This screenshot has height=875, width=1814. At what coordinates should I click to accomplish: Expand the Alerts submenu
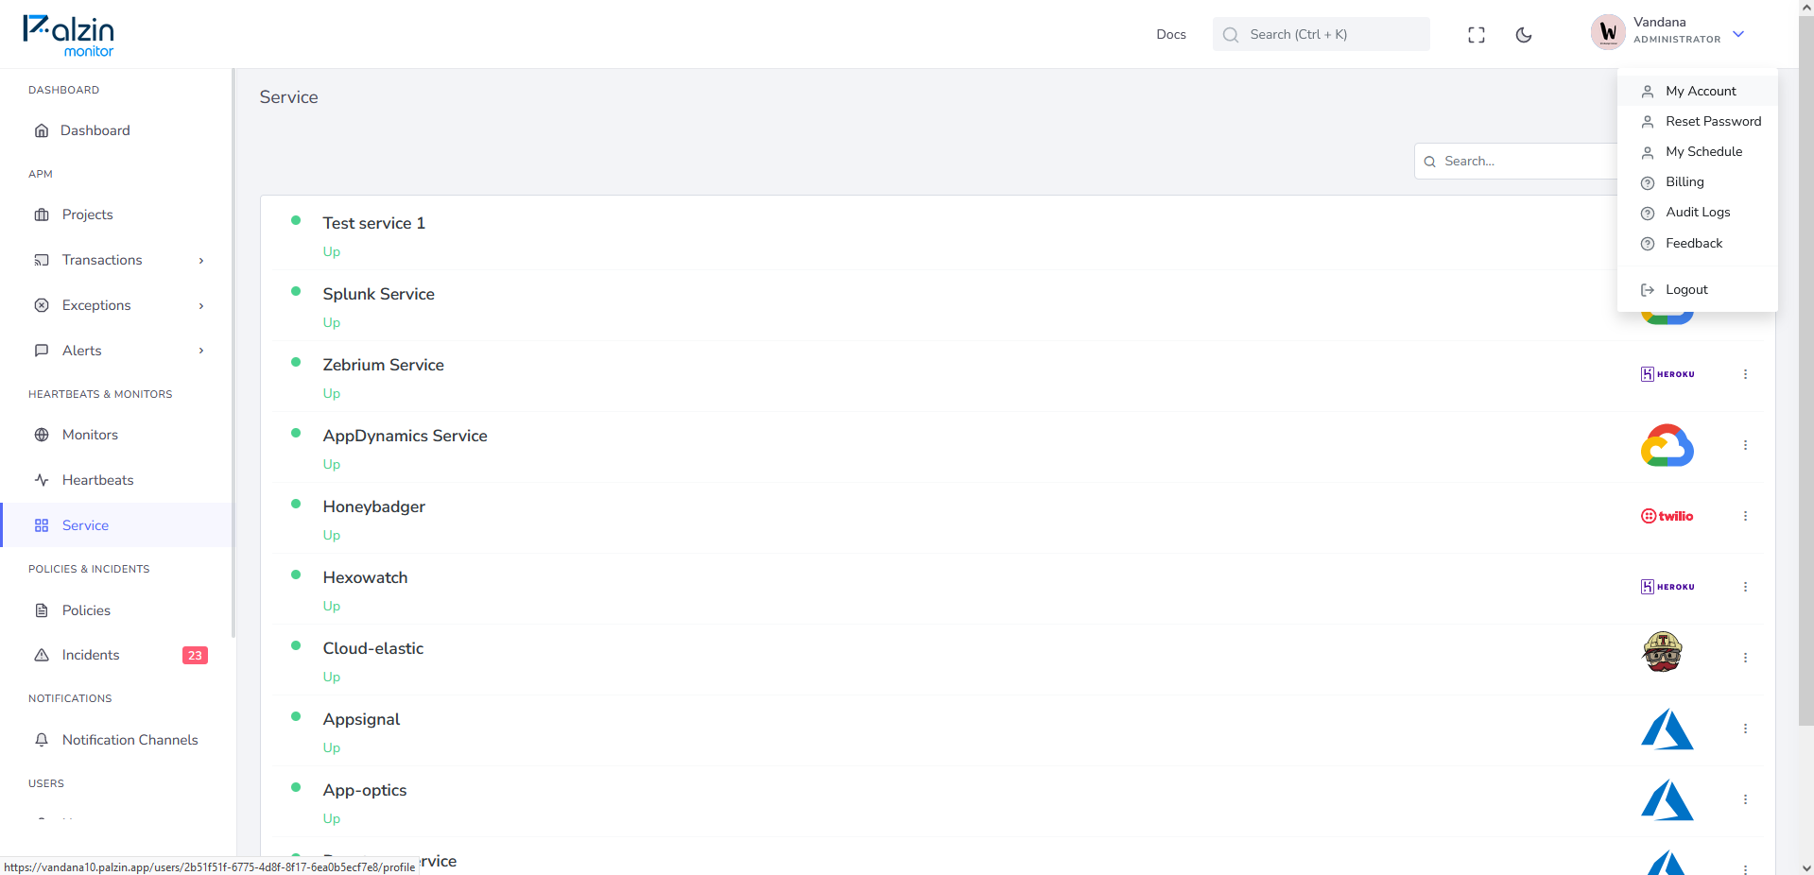tap(117, 351)
